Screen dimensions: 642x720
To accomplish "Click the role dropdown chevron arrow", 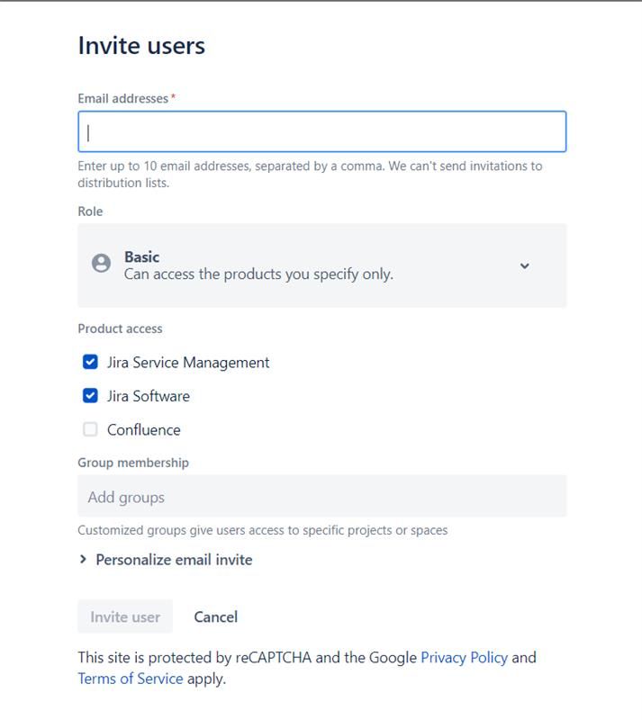I will point(524,265).
